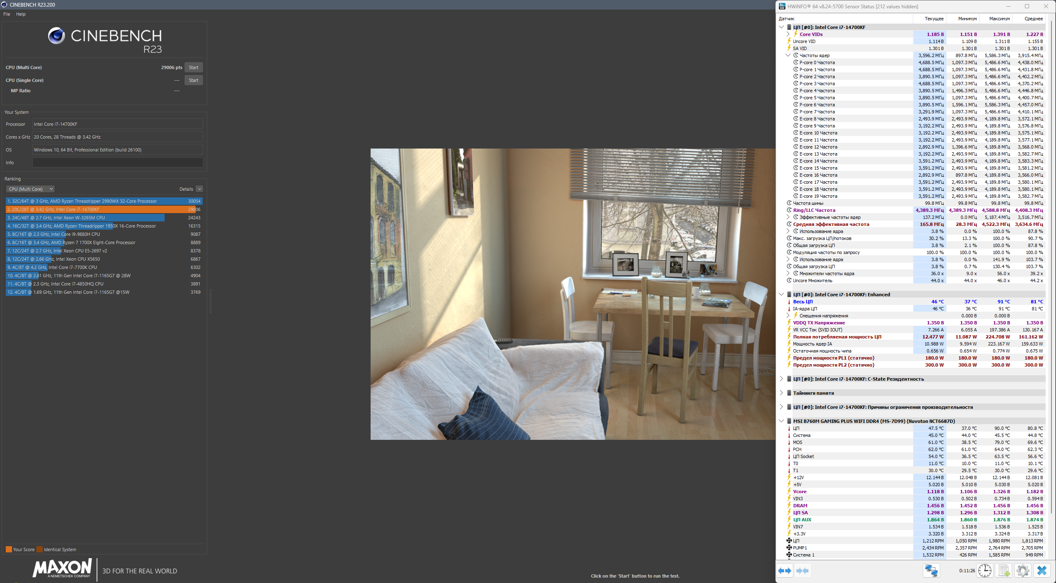Open the Help menu
The width and height of the screenshot is (1056, 583).
point(21,14)
